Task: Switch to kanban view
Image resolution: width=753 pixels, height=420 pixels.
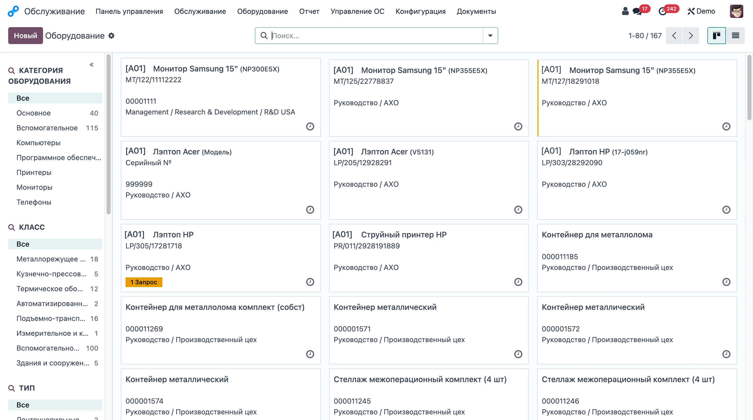Action: pos(716,36)
